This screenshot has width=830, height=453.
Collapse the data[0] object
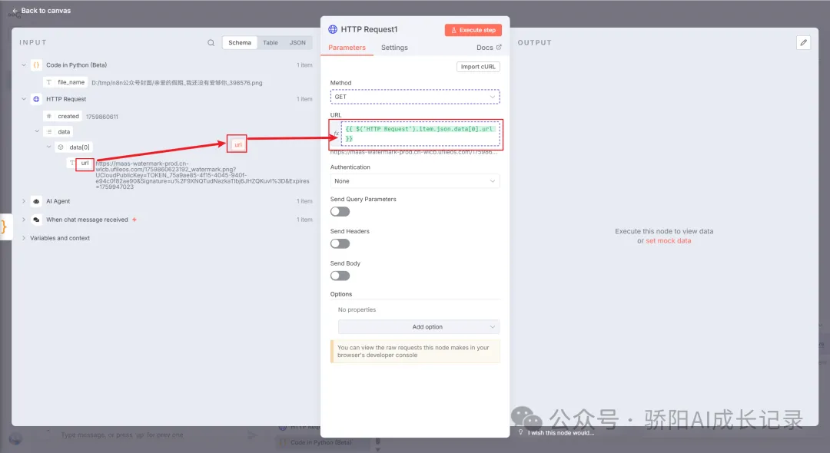pyautogui.click(x=48, y=147)
